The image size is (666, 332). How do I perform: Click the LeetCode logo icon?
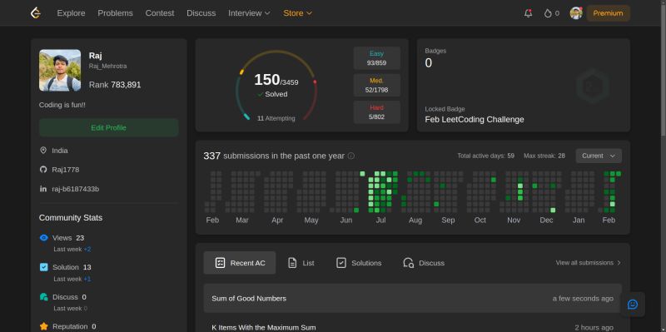point(36,13)
